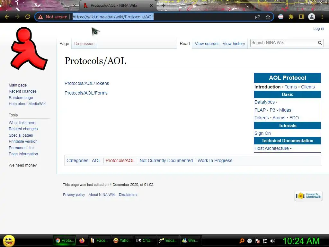Click the browser forward arrow
The image size is (329, 247).
(17, 17)
